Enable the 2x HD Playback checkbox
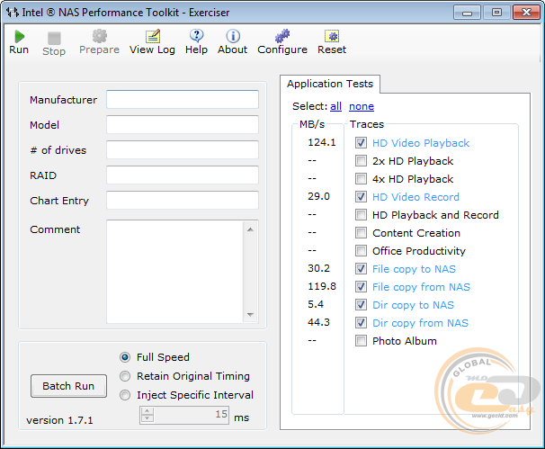Image resolution: width=545 pixels, height=449 pixels. [361, 161]
